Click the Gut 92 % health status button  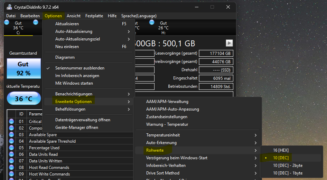[x=24, y=68]
